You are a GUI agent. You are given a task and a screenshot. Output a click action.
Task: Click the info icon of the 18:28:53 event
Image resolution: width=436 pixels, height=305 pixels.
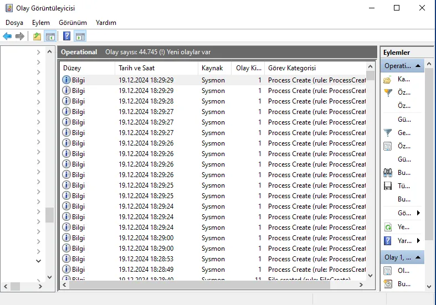[x=66, y=259]
